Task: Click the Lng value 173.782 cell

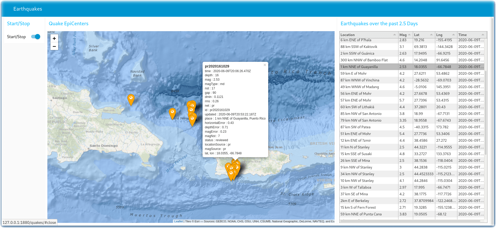Action: [x=446, y=127]
